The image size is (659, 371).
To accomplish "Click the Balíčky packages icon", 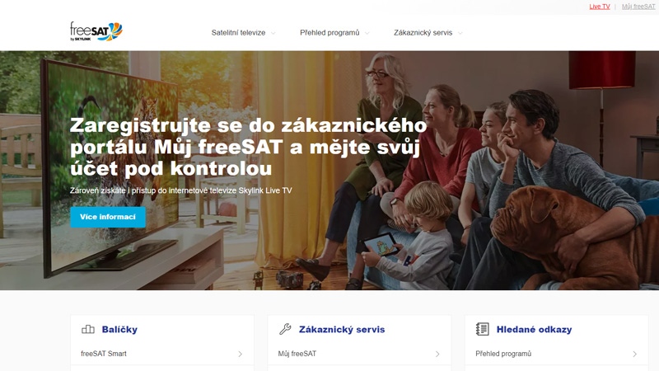I will point(88,329).
